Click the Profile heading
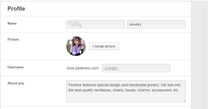The height and width of the screenshot is (109, 208). coord(16,9)
